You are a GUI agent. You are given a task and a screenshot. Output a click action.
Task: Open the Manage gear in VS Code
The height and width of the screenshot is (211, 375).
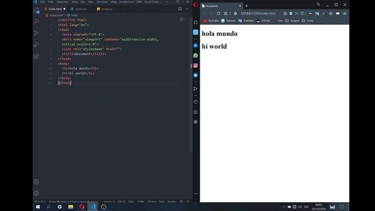point(36,193)
